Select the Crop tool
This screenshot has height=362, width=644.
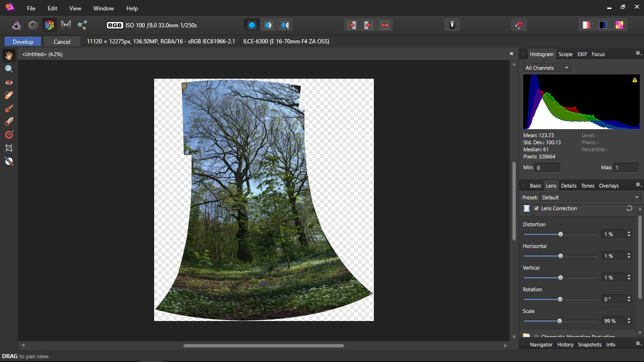[x=8, y=148]
